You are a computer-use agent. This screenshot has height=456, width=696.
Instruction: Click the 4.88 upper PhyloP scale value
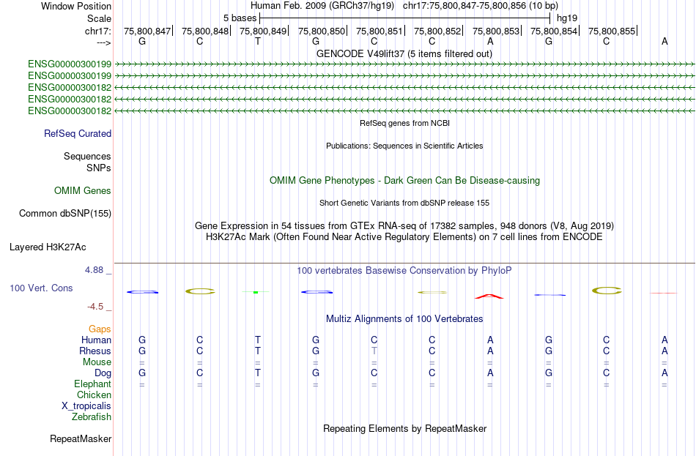(94, 269)
